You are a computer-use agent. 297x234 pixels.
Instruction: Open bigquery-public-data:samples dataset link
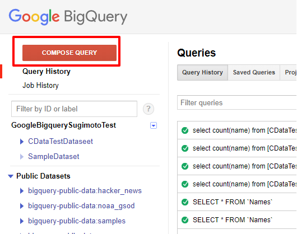(x=77, y=221)
